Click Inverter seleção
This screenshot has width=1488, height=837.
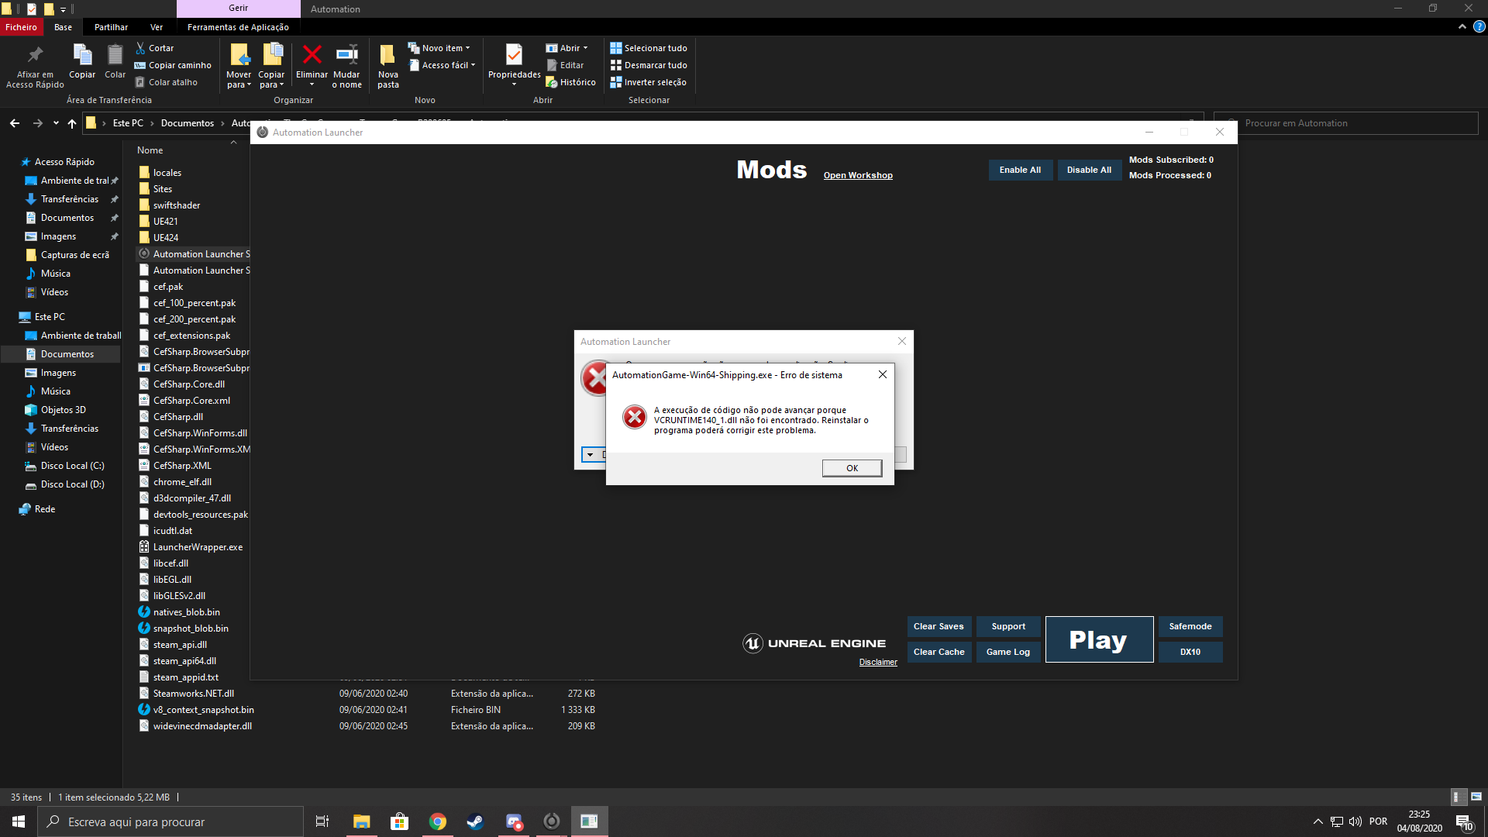coord(649,82)
